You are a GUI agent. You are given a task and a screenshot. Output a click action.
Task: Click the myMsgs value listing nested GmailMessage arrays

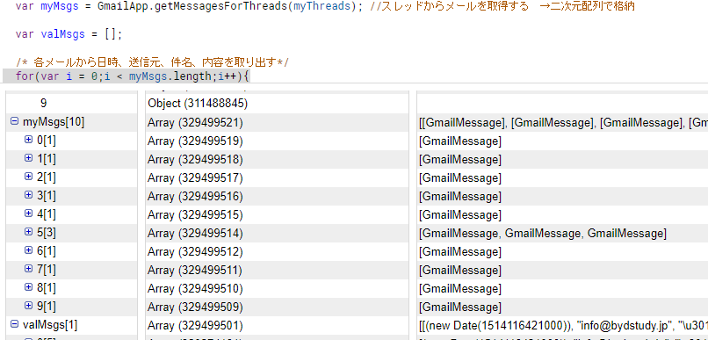tap(563, 122)
